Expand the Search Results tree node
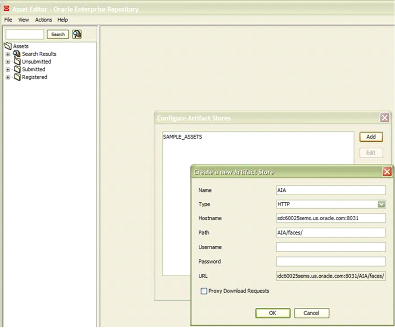The image size is (395, 336). coord(8,54)
